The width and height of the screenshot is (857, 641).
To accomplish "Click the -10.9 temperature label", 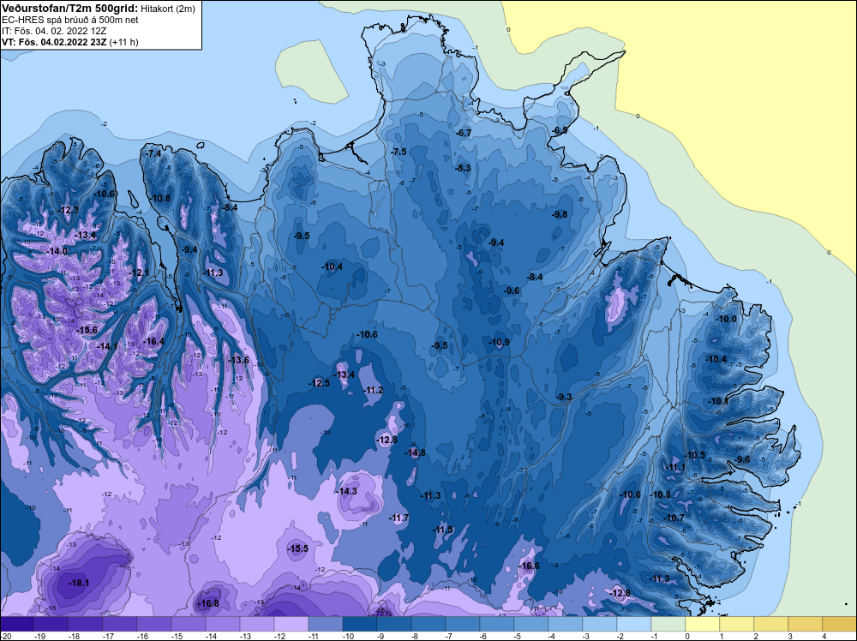I will (499, 342).
